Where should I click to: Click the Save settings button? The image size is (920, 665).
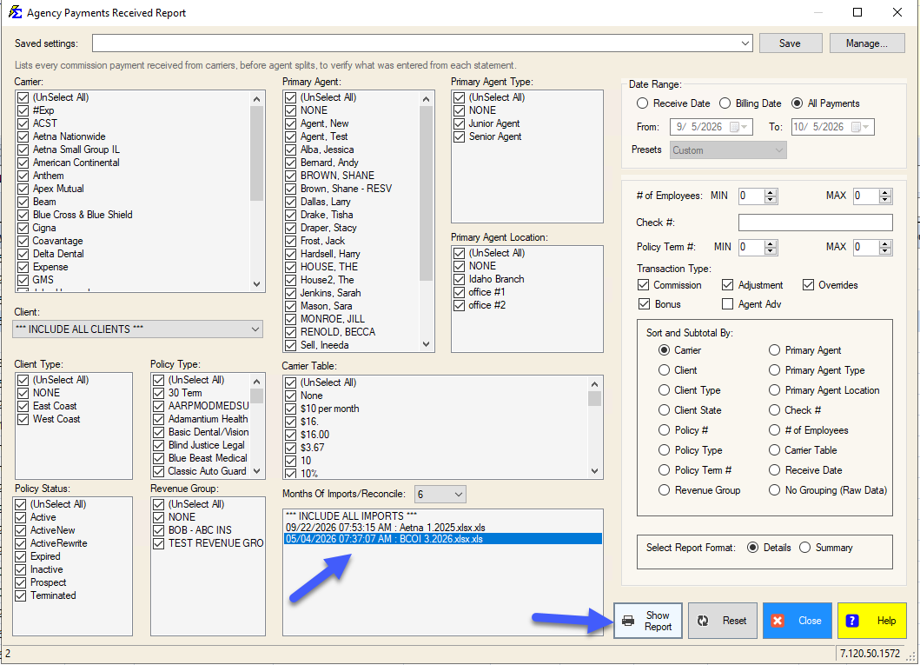coord(790,43)
